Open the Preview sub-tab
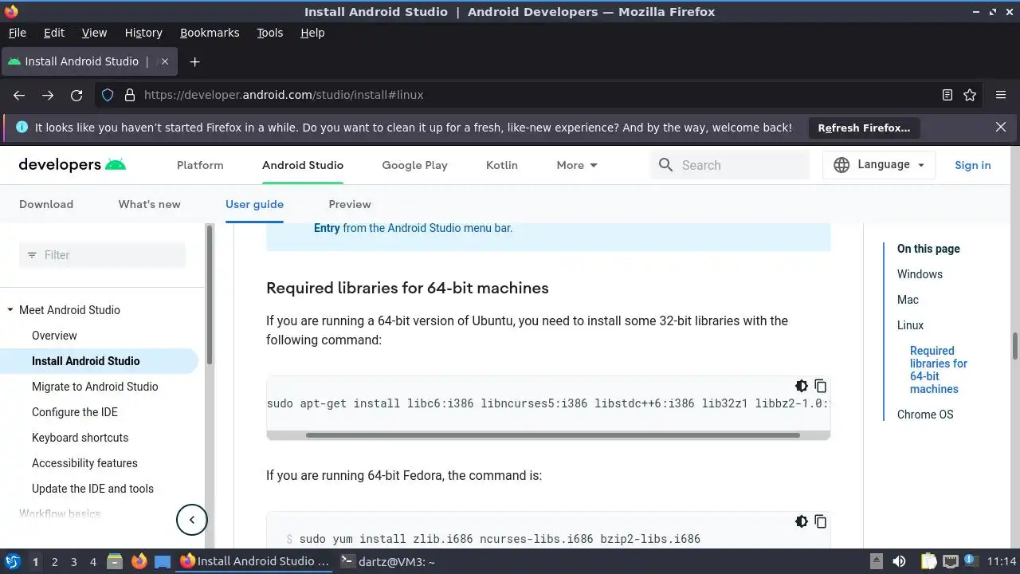This screenshot has width=1020, height=574. (x=350, y=204)
